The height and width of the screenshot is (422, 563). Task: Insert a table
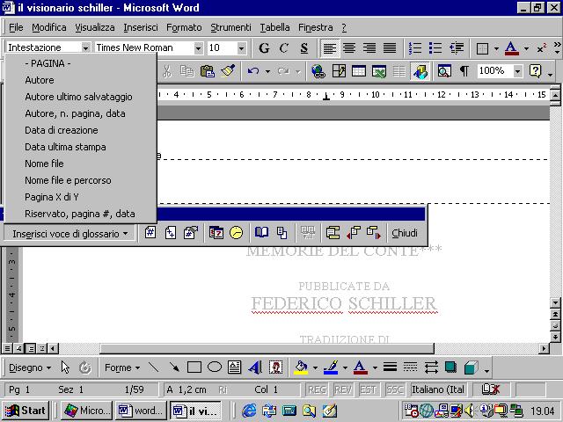359,71
